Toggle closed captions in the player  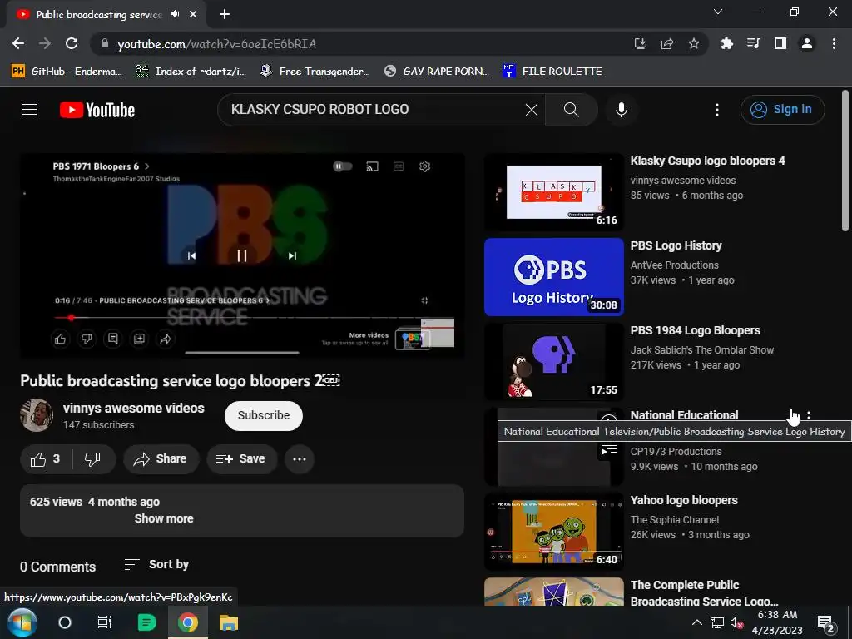click(399, 166)
